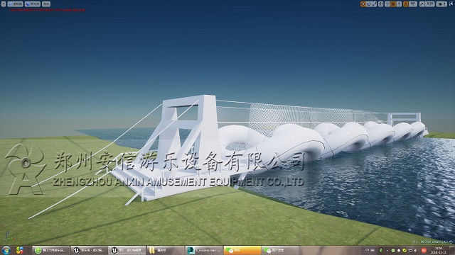Toggle the orange grid snapping button
This screenshot has height=255, width=455.
(x=393, y=4)
